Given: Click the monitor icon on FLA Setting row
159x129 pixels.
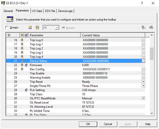Looking at the screenshot, I should 26,90.
